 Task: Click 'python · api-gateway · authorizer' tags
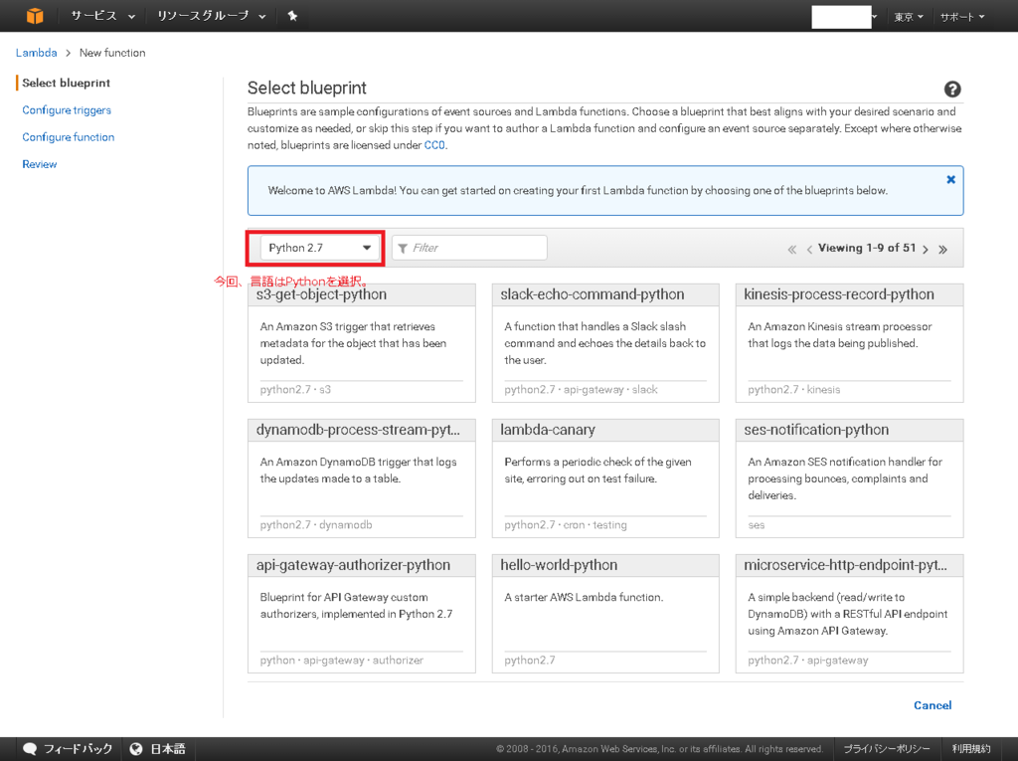pyautogui.click(x=342, y=660)
